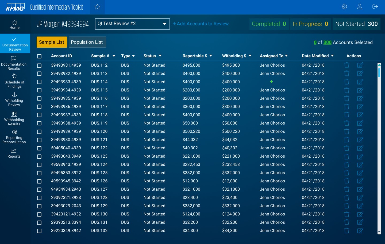The width and height of the screenshot is (385, 244).
Task: Click the Account ID column header
Action: [61, 56]
